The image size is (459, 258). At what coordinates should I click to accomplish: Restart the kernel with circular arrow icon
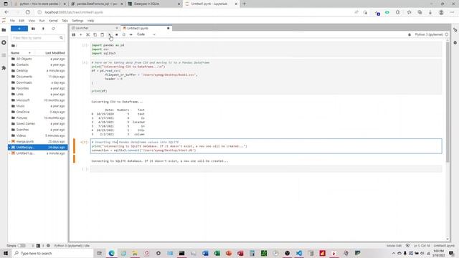[x=124, y=34]
